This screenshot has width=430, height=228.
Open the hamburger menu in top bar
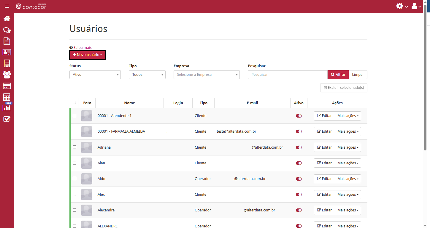tap(7, 6)
